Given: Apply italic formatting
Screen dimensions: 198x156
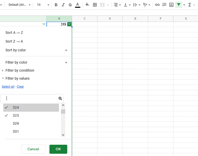Looking at the screenshot, I should (63, 5).
